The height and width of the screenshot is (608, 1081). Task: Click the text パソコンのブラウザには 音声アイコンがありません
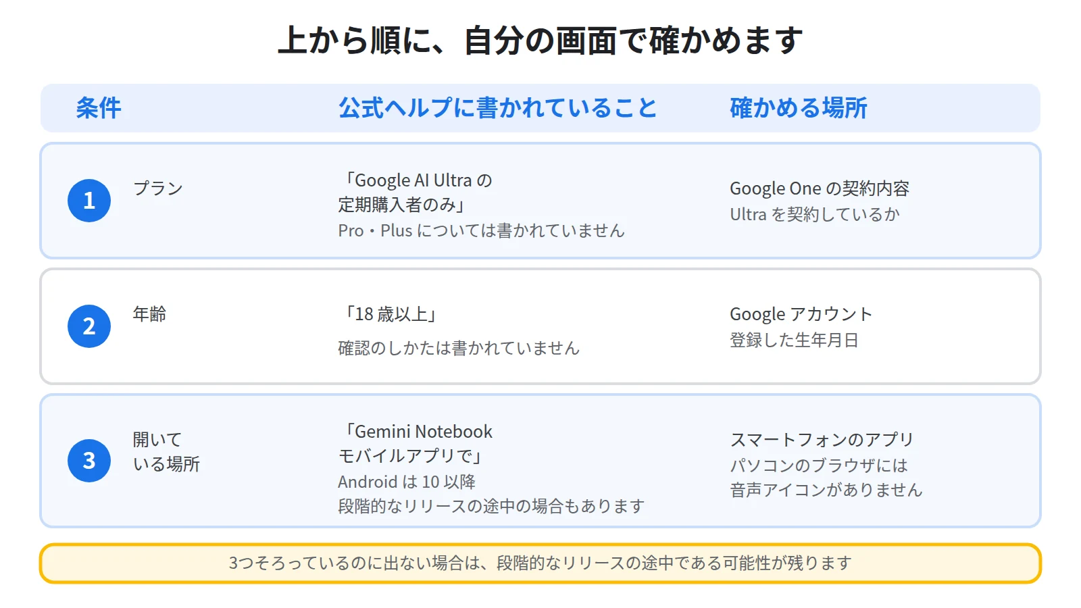[x=826, y=478]
